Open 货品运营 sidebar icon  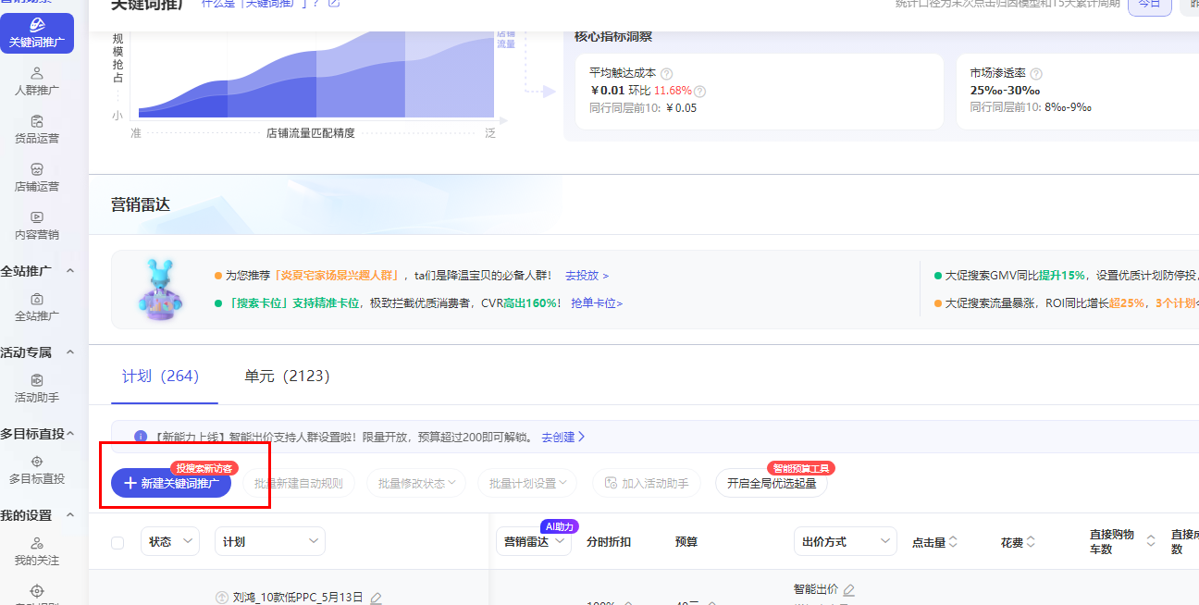(37, 129)
